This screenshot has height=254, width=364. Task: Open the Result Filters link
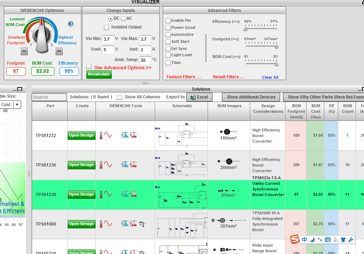click(x=229, y=77)
